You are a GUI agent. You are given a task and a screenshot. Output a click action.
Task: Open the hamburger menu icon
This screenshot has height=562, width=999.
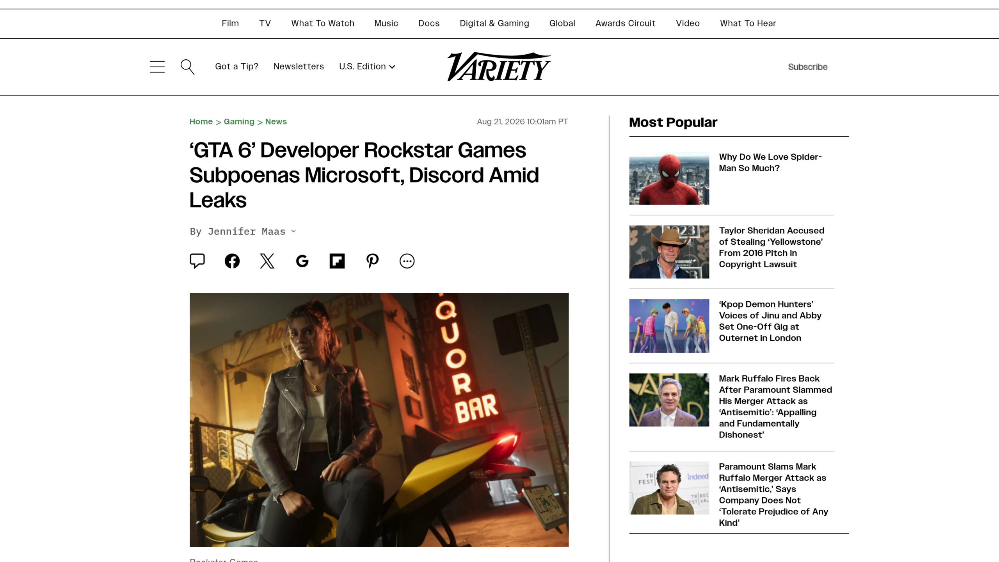157,67
